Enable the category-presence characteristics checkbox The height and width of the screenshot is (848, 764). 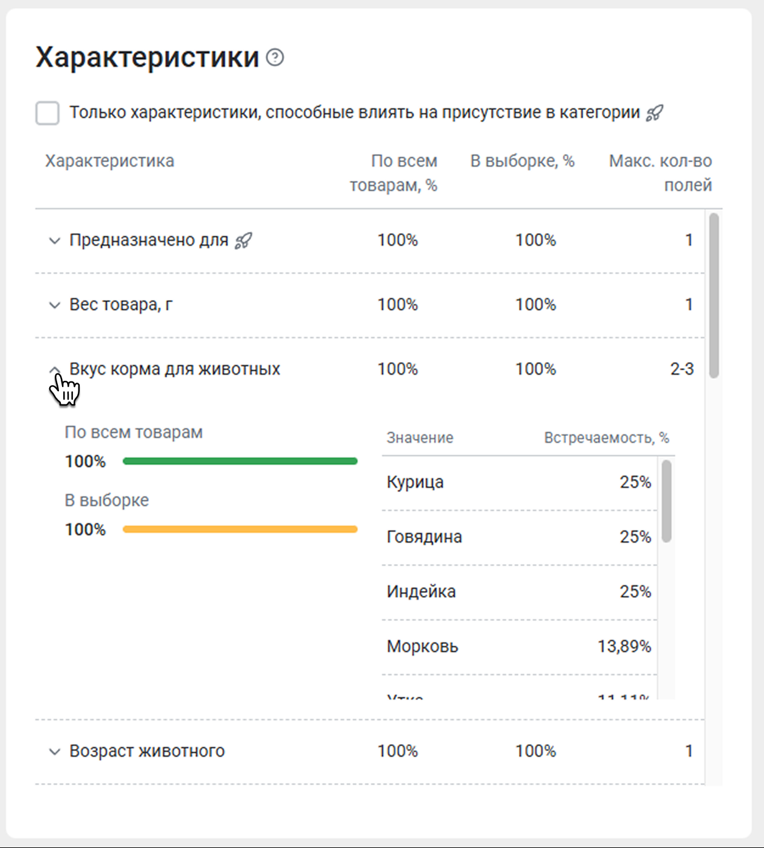[x=47, y=113]
